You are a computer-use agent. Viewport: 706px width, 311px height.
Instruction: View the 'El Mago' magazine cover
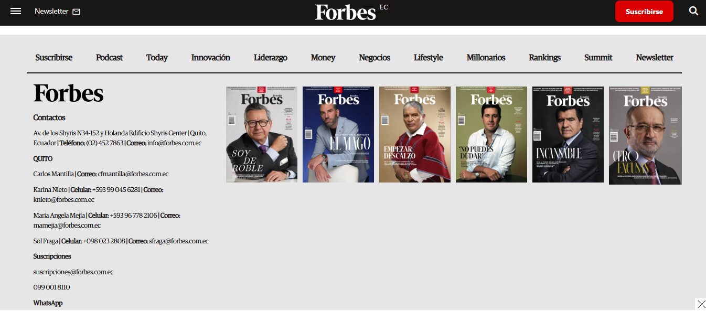click(x=338, y=135)
